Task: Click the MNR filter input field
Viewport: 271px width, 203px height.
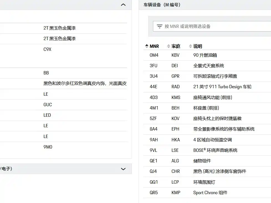Action: (212, 26)
